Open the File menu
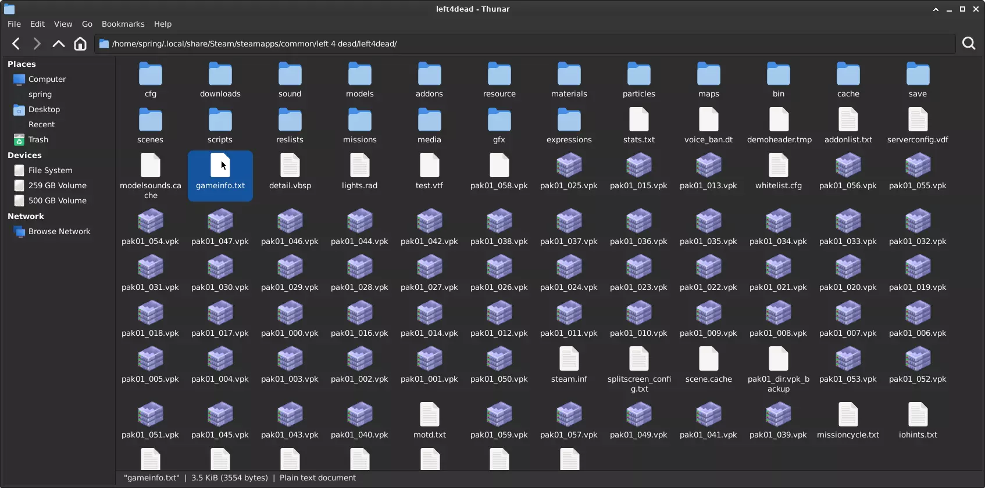 coord(14,24)
